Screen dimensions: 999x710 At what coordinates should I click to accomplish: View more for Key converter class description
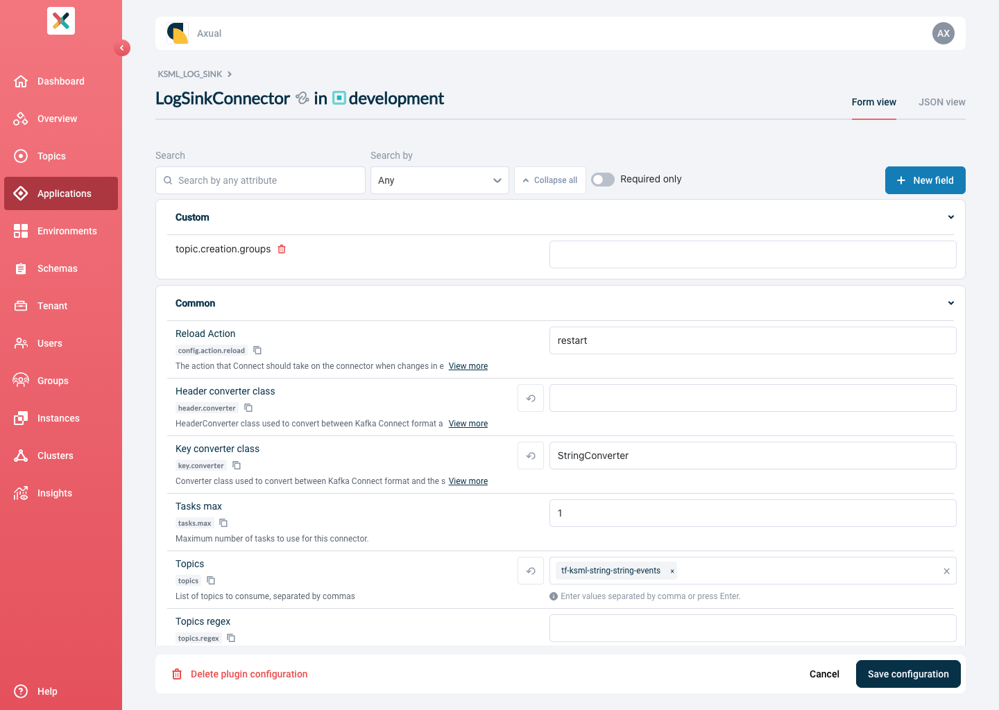click(x=468, y=481)
